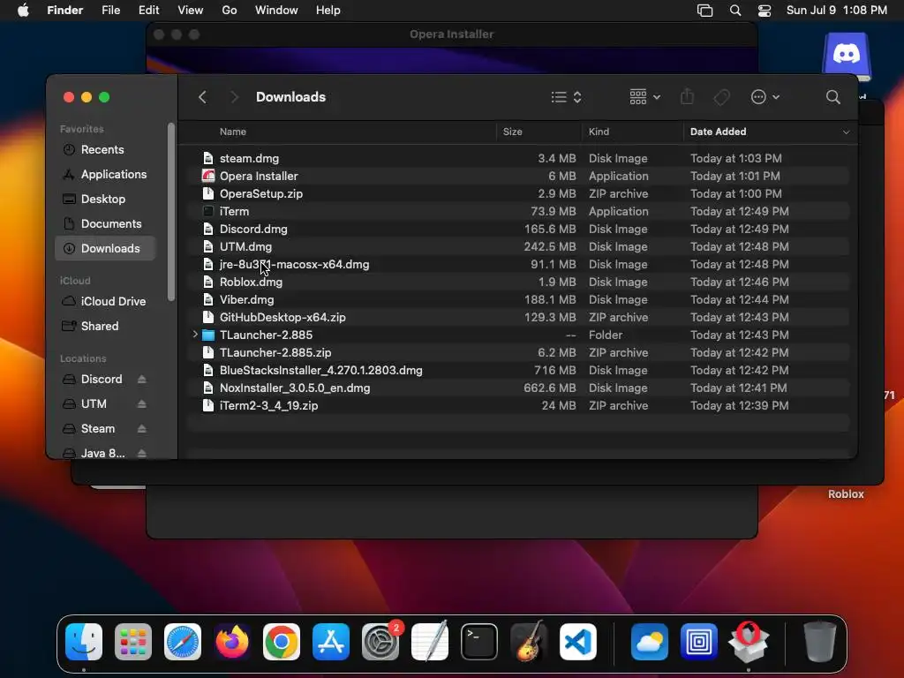
Task: Select the BlueStacksInstaller_4.270.1.2803.dmg file
Action: (517, 370)
